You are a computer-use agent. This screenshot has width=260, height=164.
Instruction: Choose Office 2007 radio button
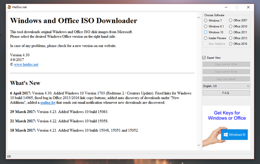click(231, 20)
